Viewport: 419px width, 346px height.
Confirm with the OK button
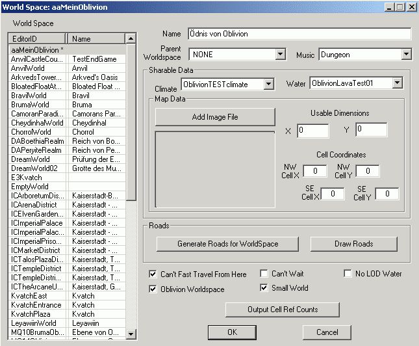232,332
